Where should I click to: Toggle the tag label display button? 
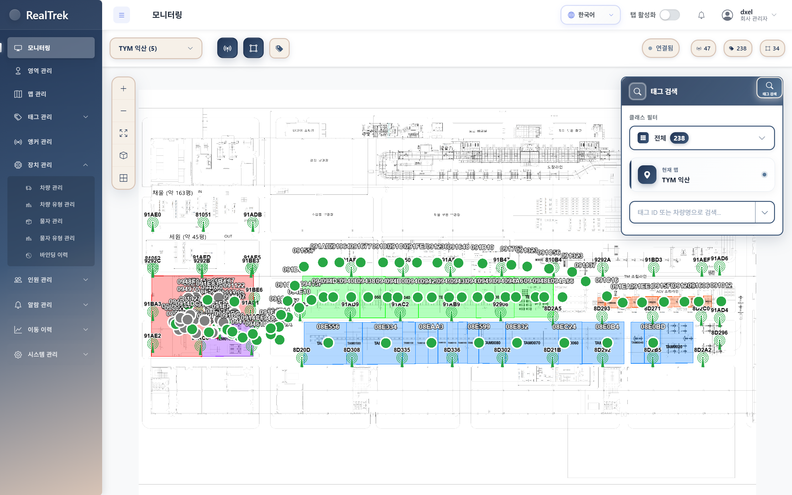click(x=279, y=49)
